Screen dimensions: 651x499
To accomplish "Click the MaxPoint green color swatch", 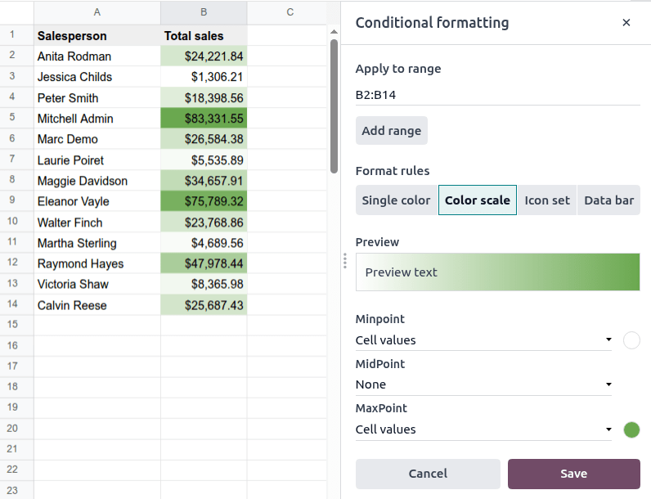I will 631,429.
